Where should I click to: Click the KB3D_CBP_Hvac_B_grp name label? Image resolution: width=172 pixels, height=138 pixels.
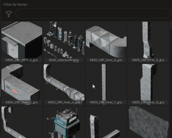pos(148,102)
